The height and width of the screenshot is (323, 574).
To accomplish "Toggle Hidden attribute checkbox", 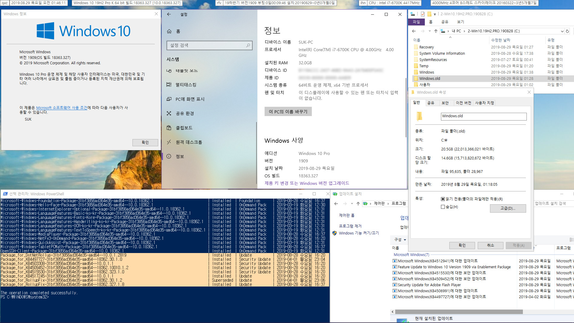I will (443, 207).
